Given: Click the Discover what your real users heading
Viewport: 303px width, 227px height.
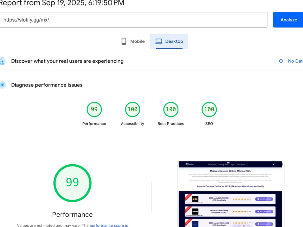Looking at the screenshot, I should (67, 61).
